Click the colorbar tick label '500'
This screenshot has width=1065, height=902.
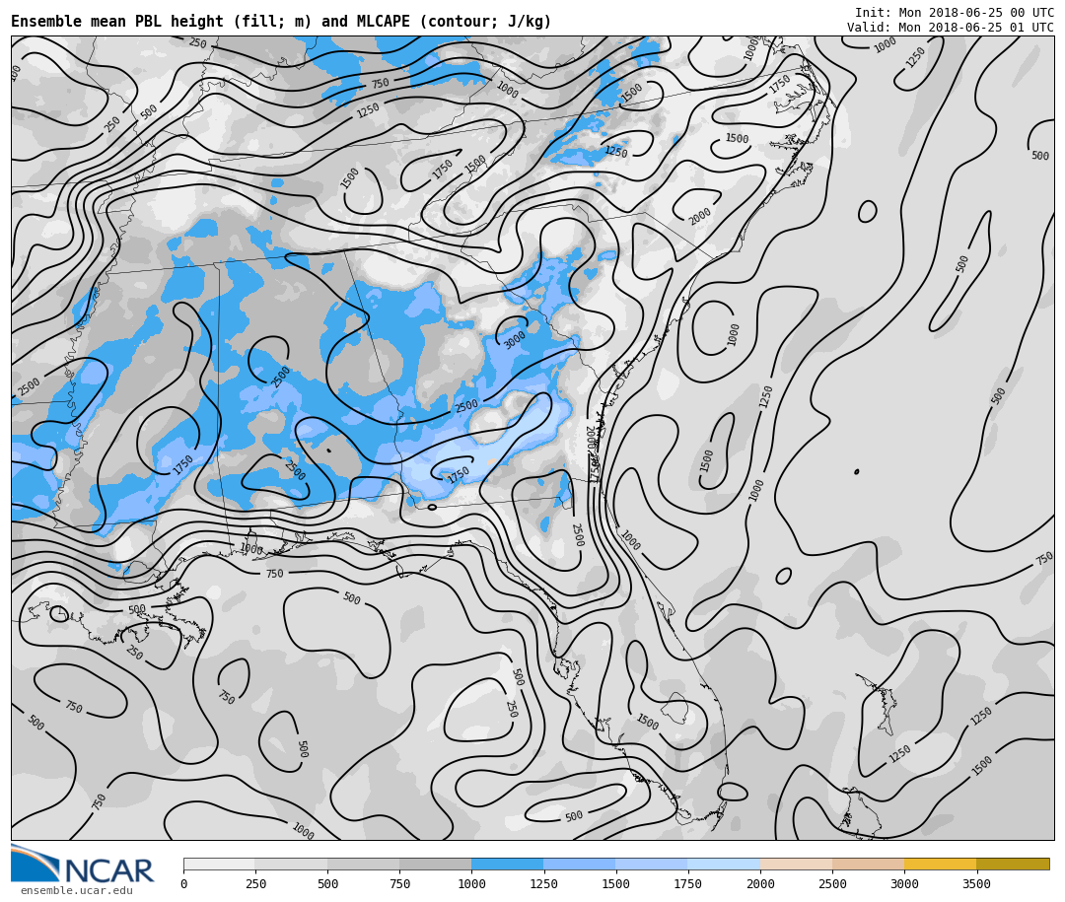(x=327, y=883)
